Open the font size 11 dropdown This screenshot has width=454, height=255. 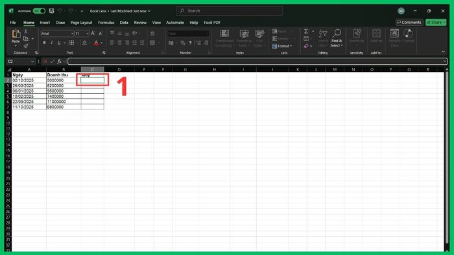87,34
